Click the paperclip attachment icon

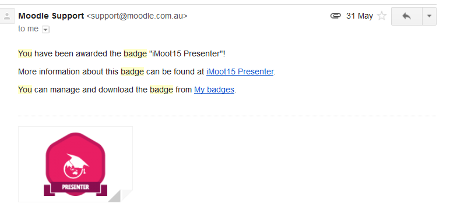(336, 16)
